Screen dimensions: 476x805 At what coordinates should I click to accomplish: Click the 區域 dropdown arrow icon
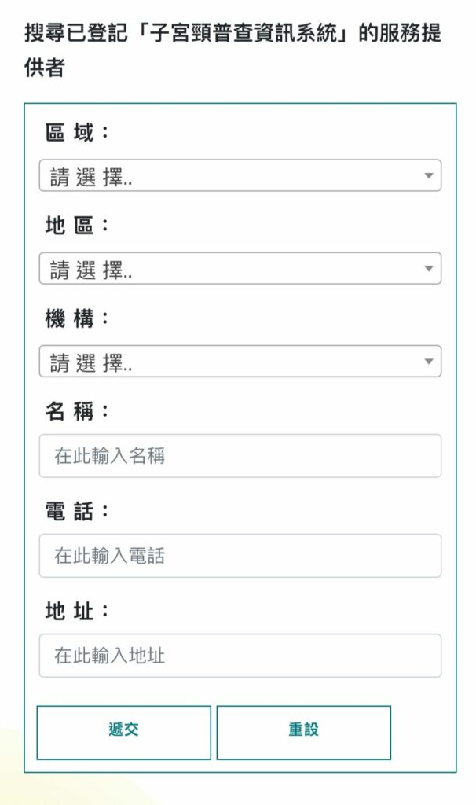(429, 175)
